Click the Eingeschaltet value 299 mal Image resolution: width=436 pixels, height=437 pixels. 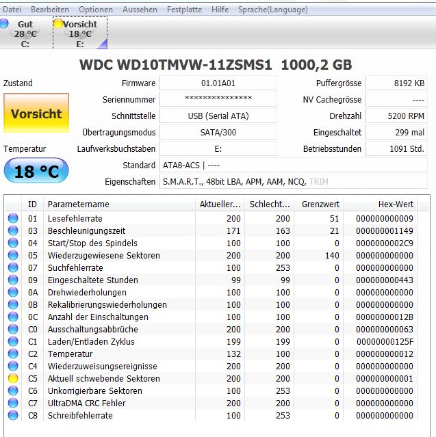point(396,133)
